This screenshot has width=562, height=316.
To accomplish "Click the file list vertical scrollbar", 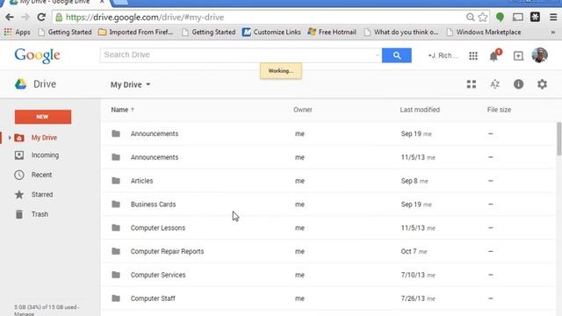I will click(558, 139).
